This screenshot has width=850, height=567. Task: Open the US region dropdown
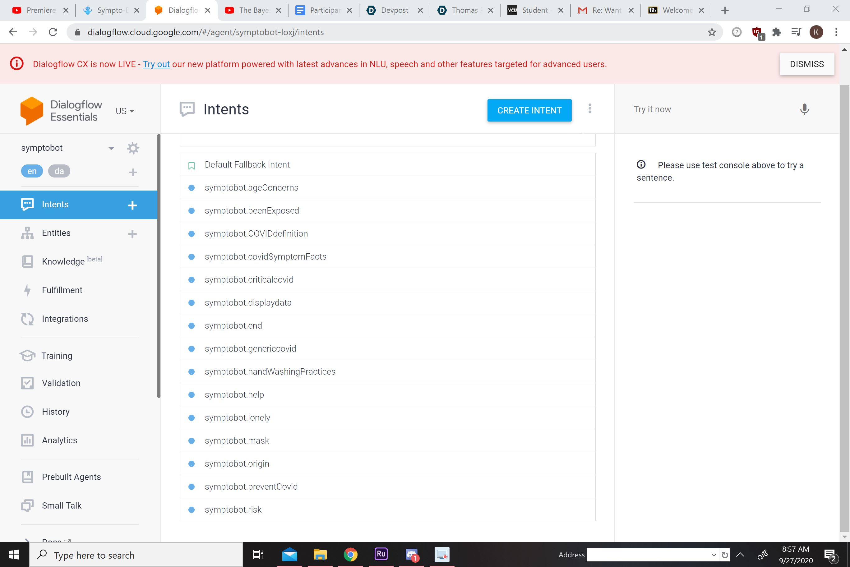click(x=125, y=111)
